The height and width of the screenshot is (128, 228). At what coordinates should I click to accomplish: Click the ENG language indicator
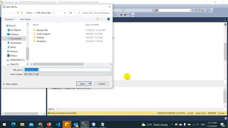click(203, 124)
